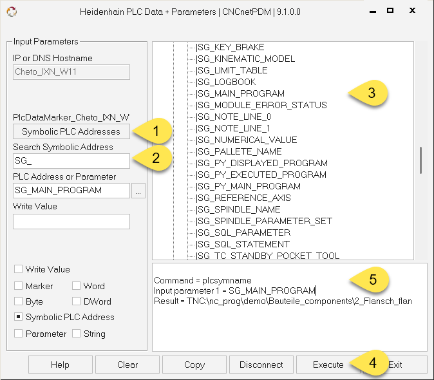This screenshot has width=434, height=380.
Task: Select tree item SG_MODULE_ERROR_STATUS
Action: point(261,106)
